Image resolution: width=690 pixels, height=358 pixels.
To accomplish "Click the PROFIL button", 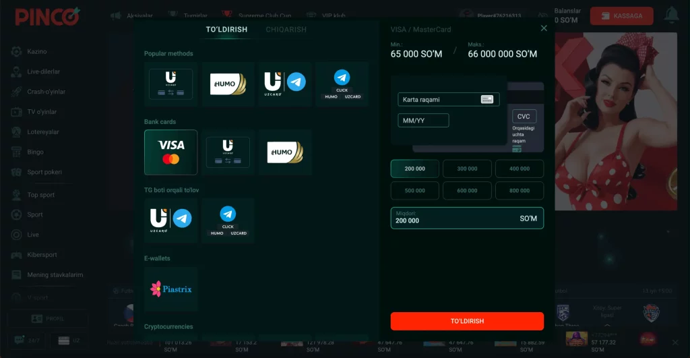I will coord(48,318).
